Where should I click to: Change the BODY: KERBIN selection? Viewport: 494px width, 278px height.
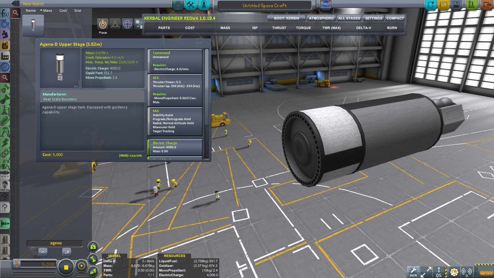286,18
